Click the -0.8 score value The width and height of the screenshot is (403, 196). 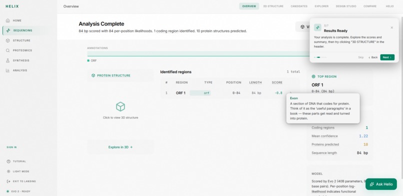click(278, 93)
